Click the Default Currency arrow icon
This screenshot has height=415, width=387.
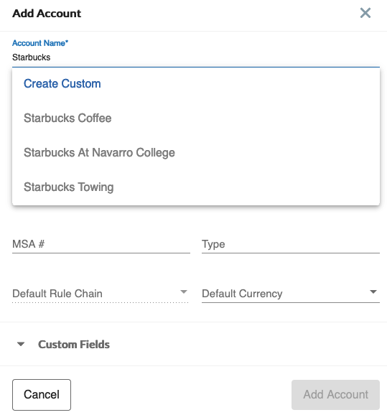373,292
